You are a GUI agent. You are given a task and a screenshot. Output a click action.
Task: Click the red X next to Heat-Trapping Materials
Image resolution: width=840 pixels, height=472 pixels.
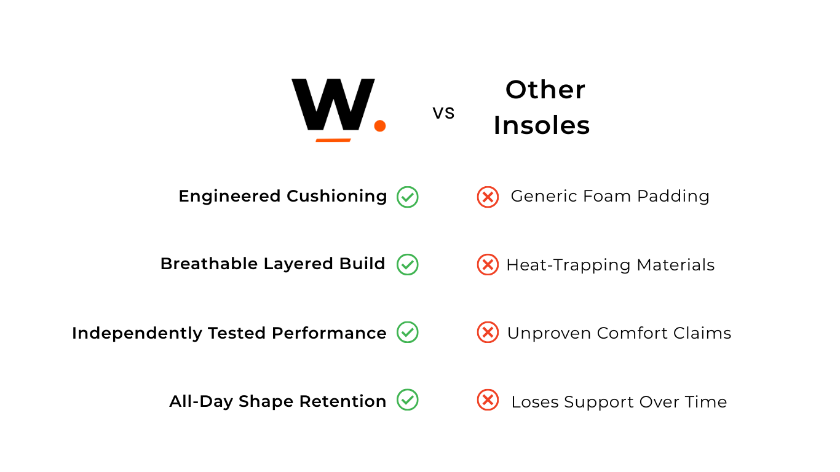pyautogui.click(x=488, y=265)
